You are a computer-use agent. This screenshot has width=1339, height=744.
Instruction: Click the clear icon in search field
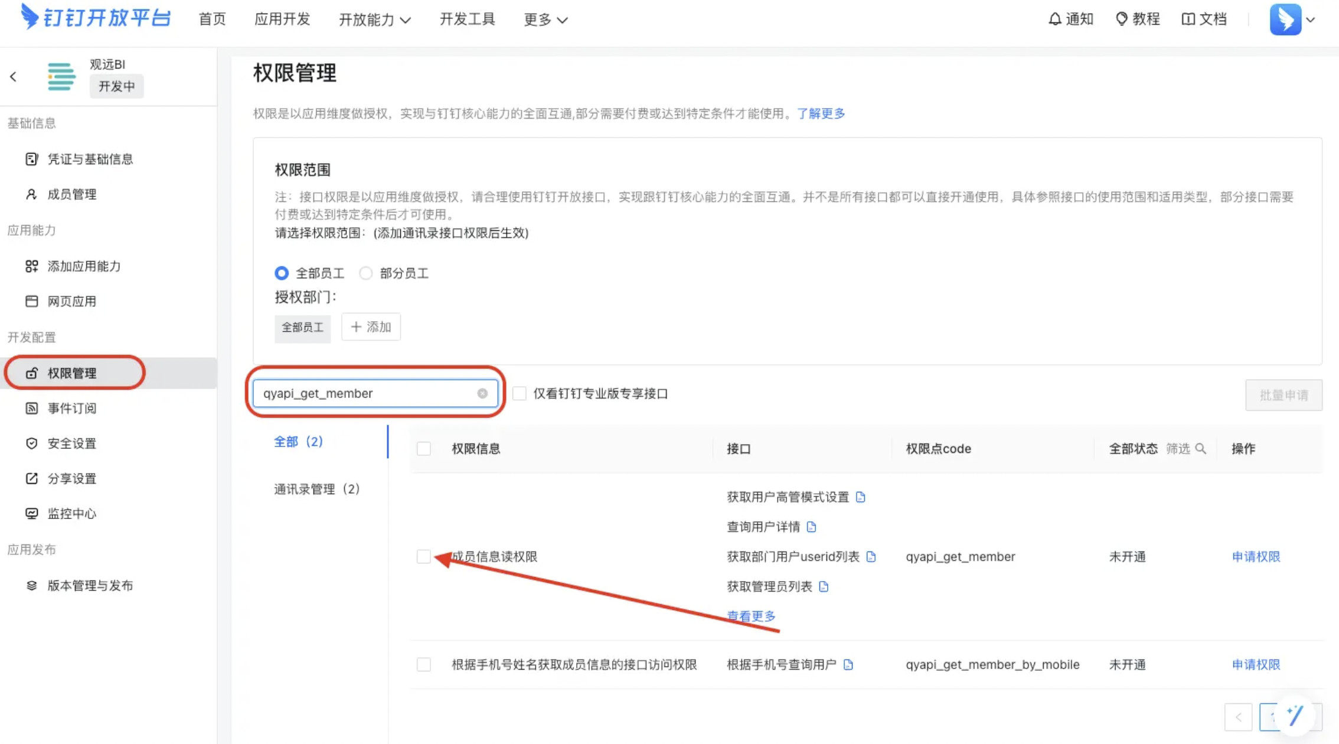pos(482,393)
